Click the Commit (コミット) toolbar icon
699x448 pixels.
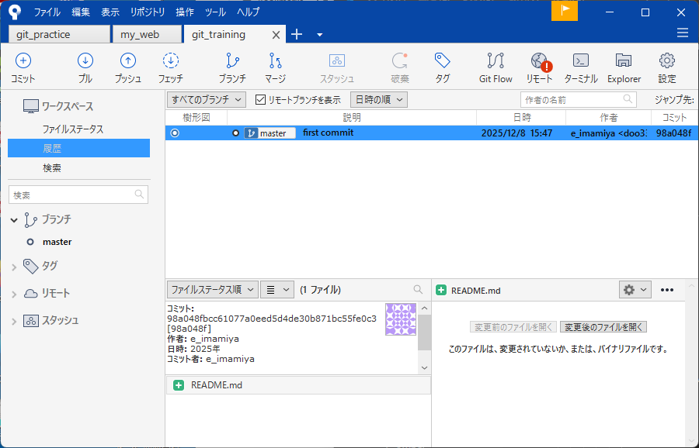23,67
